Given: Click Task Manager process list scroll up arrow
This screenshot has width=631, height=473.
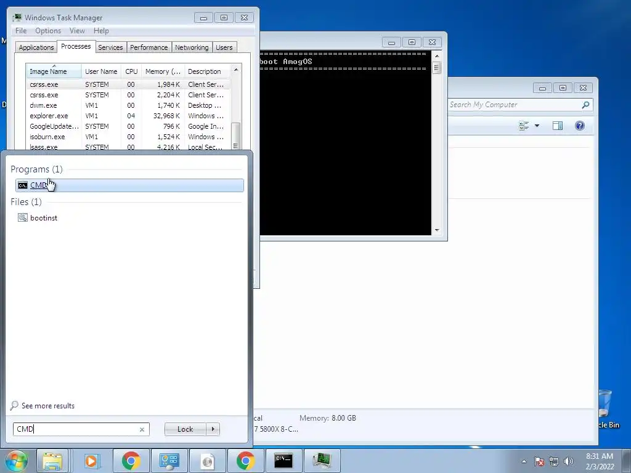Looking at the screenshot, I should coord(236,70).
